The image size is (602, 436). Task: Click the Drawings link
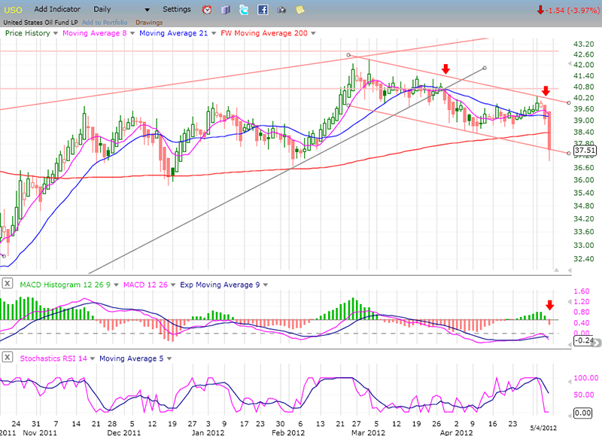click(x=148, y=22)
